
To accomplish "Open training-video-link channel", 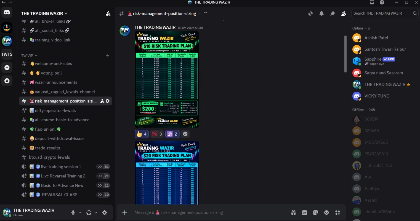I will (65, 40).
